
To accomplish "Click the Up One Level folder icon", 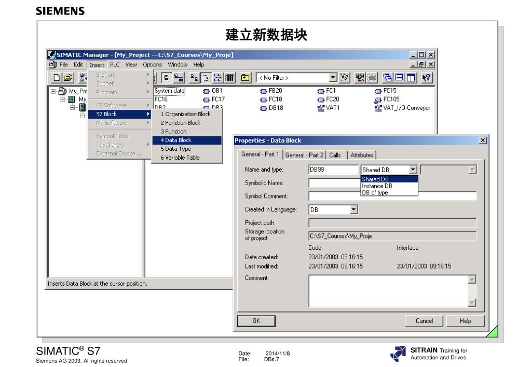I will click(245, 77).
